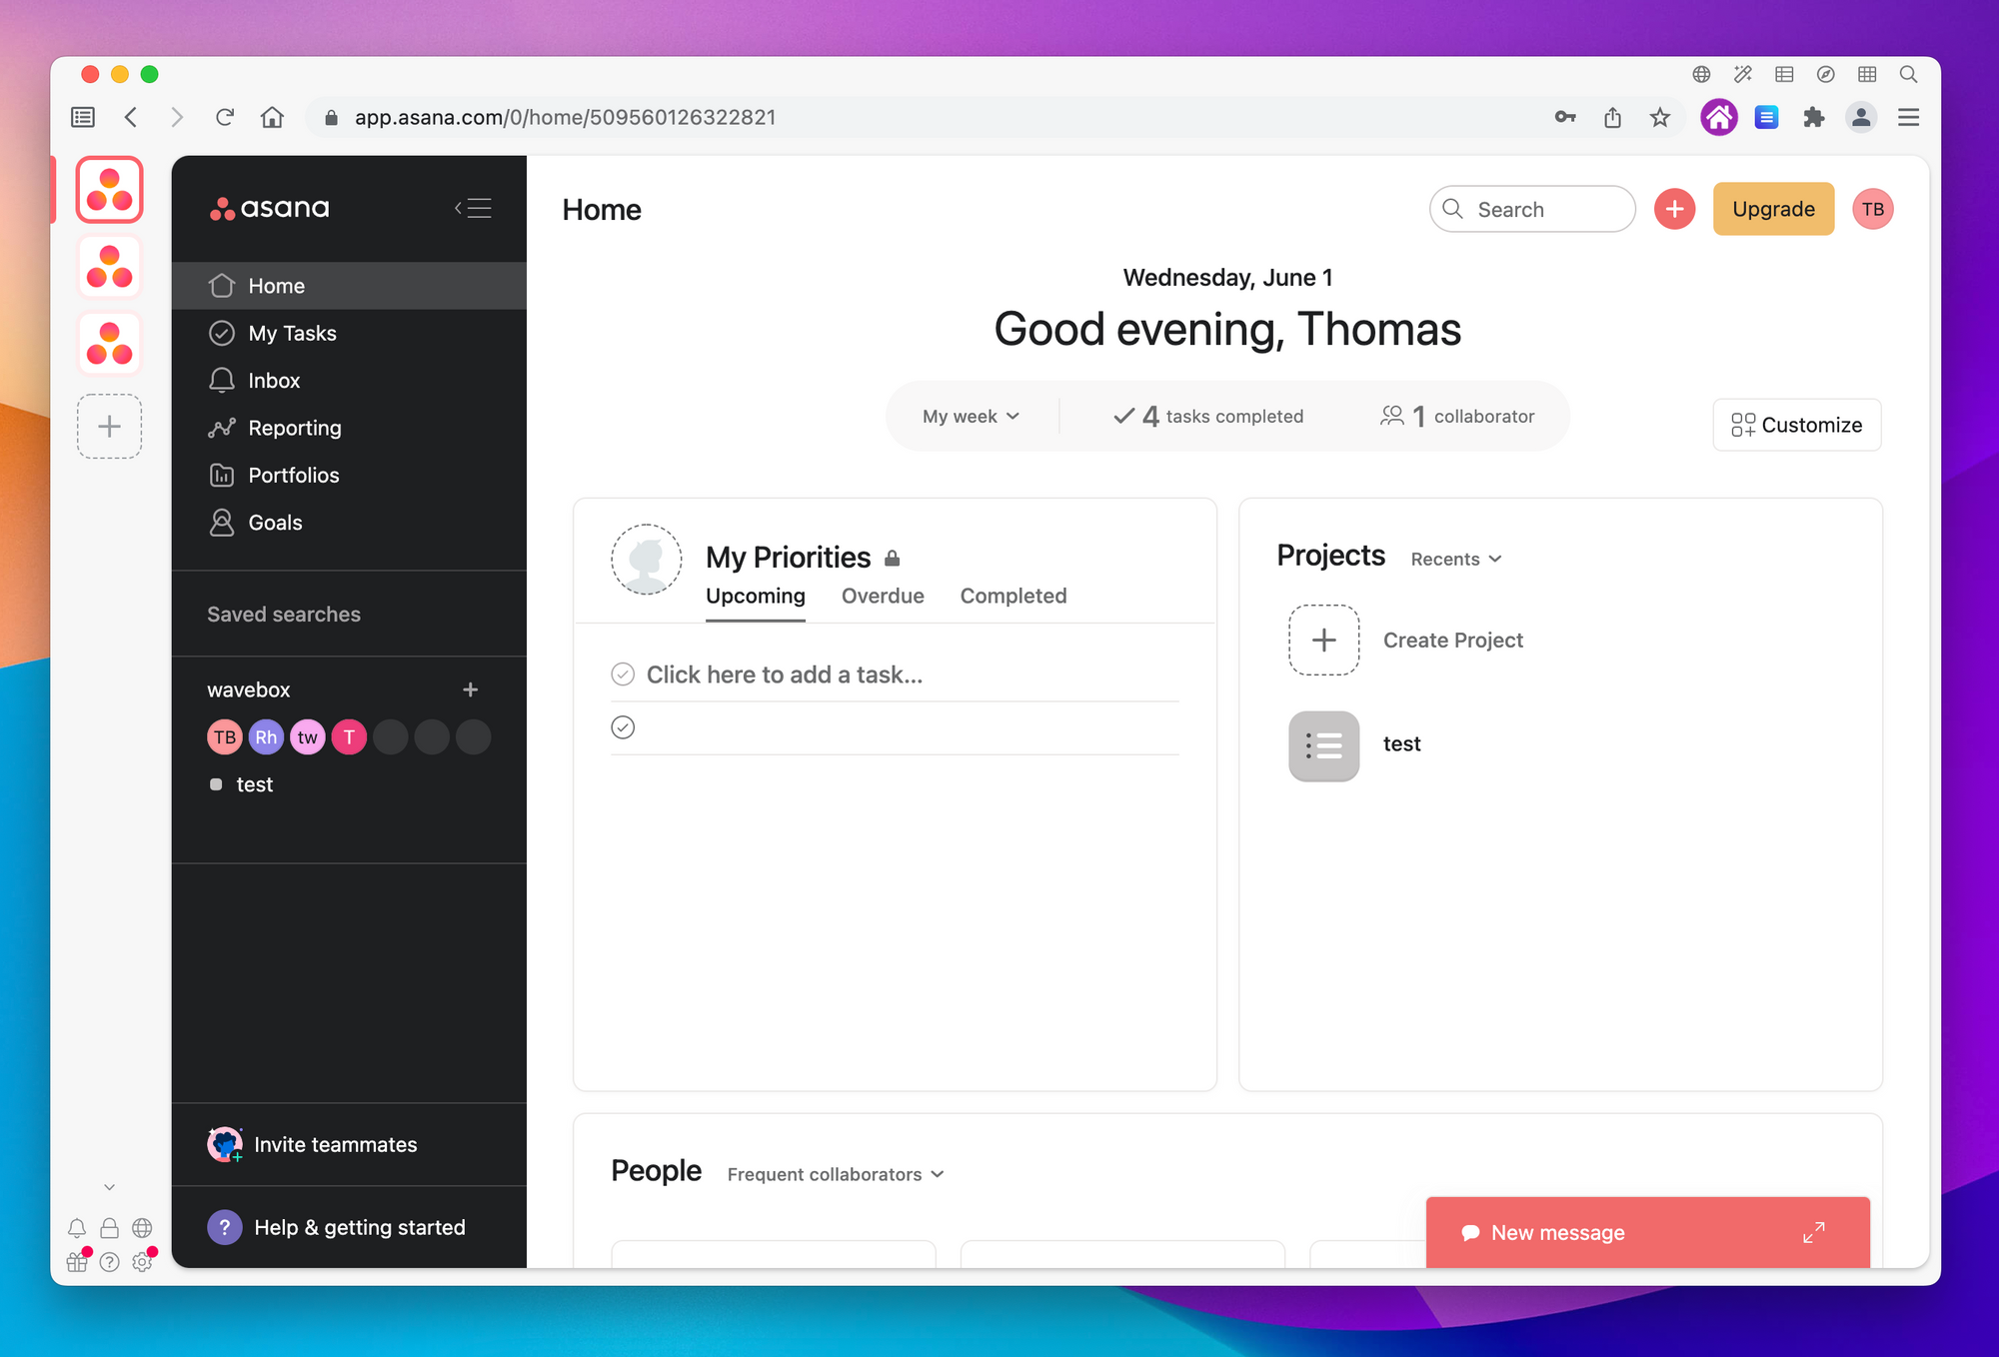The height and width of the screenshot is (1357, 1999).
Task: Toggle the Upcoming tab in My Priorities
Action: [x=756, y=596]
